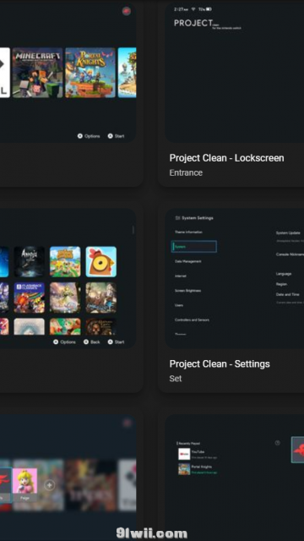The image size is (304, 541).
Task: Click the Wi-Fi icon on lockscreen preview
Action: tap(193, 9)
